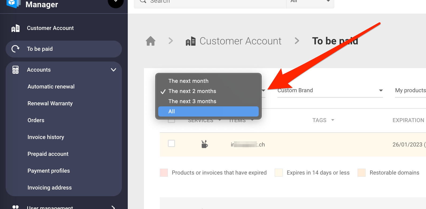This screenshot has width=426, height=209.
Task: Click the To be paid refresh icon
Action: pos(16,49)
